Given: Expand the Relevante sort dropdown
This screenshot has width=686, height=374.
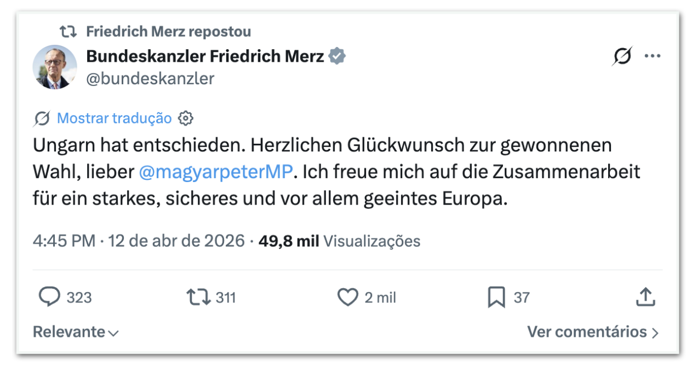Looking at the screenshot, I should (76, 332).
